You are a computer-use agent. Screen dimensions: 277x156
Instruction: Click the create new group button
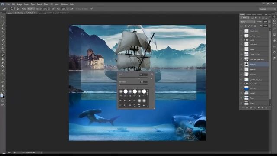[x=258, y=107]
